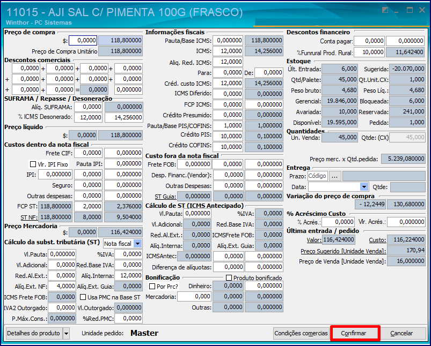Focus the Vlr. Acrés. field
Image resolution: width=431 pixels, height=346 pixels.
(x=406, y=222)
